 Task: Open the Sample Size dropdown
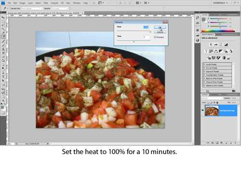(32, 9)
